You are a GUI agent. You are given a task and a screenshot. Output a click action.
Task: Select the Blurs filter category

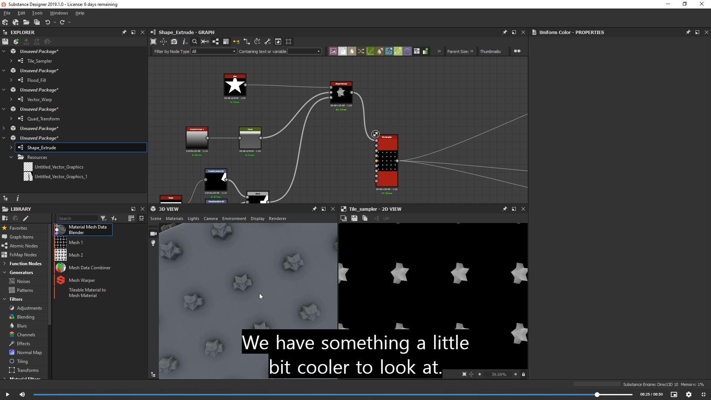pos(22,326)
